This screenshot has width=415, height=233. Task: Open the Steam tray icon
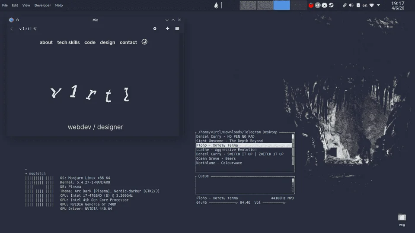(x=331, y=5)
